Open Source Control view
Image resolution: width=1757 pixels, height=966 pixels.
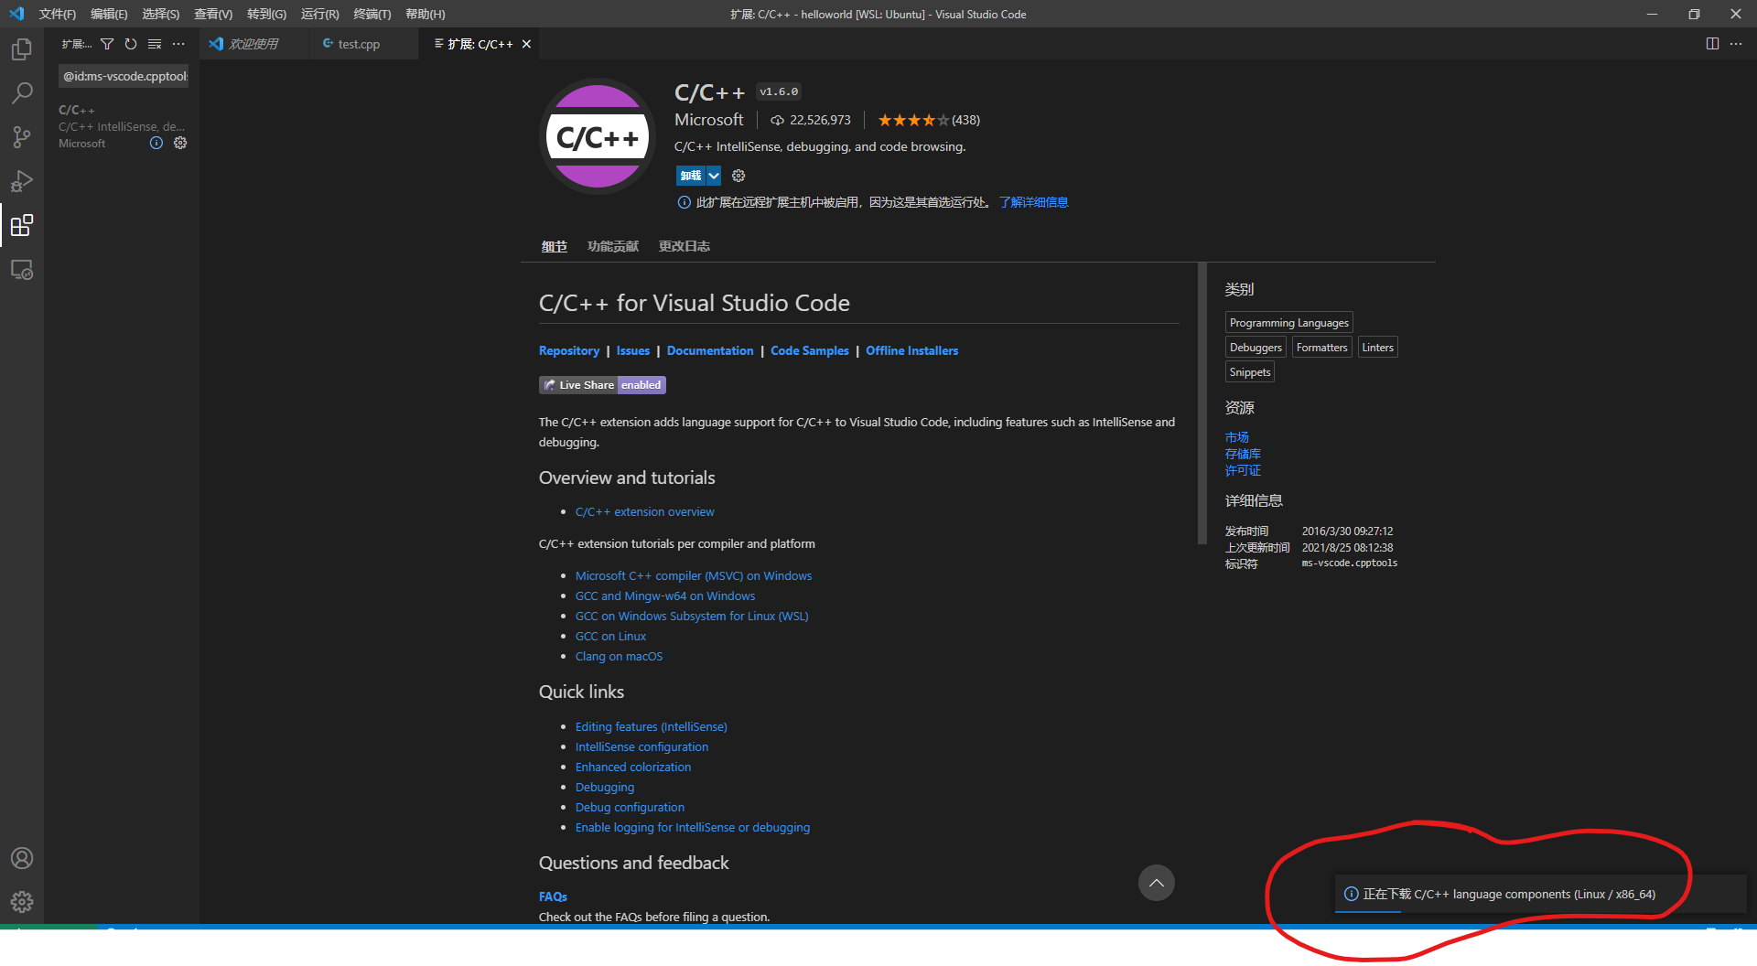click(22, 137)
